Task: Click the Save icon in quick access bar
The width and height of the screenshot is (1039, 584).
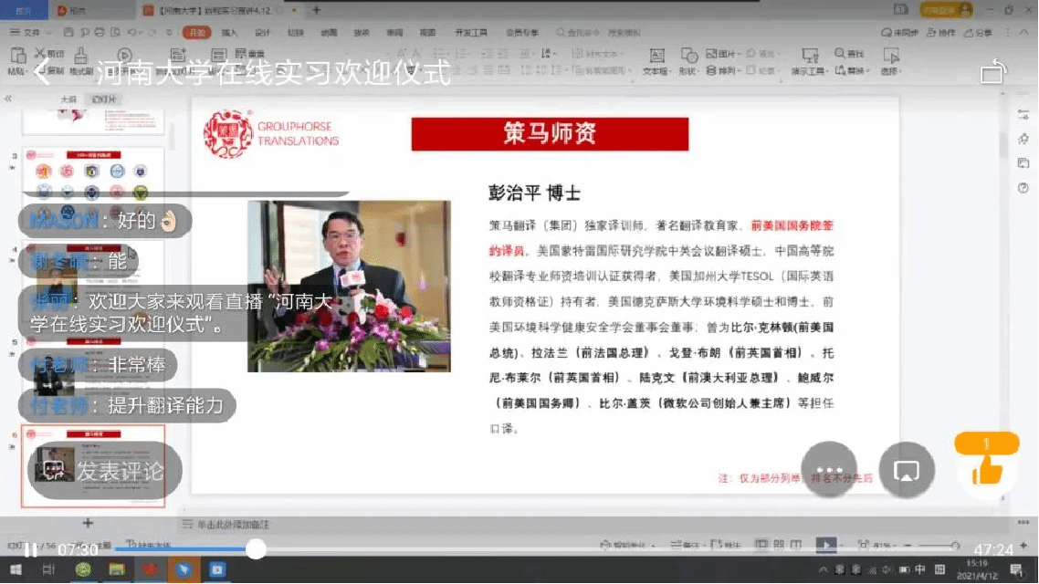Action: point(68,32)
